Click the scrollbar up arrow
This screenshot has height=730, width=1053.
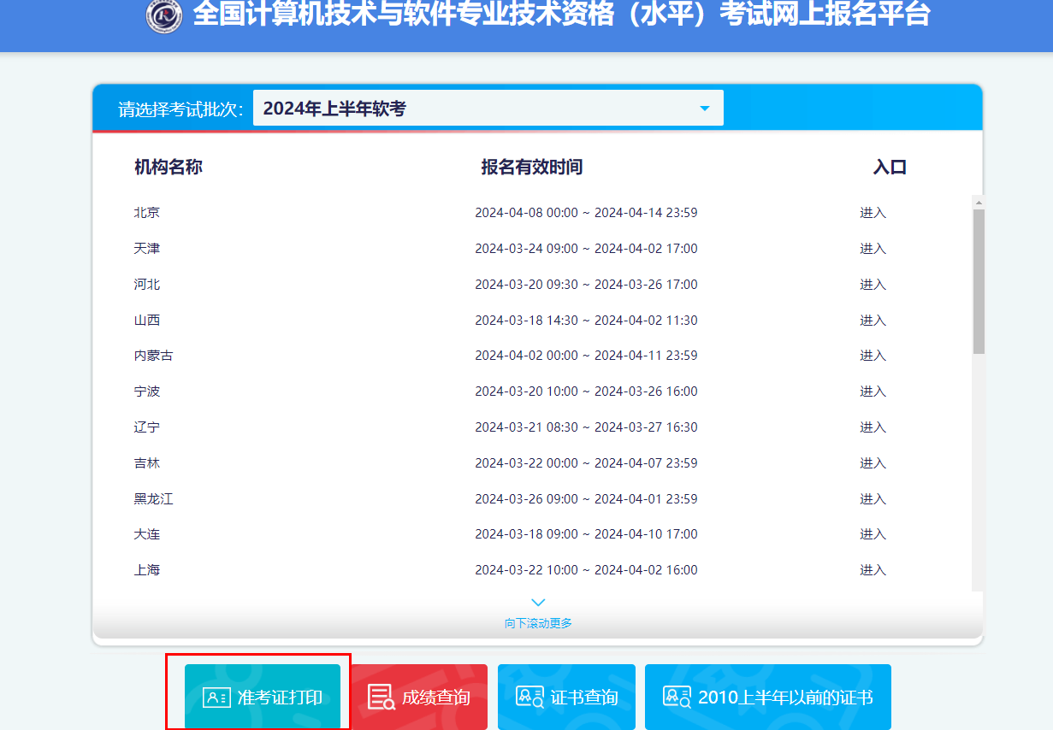[979, 202]
